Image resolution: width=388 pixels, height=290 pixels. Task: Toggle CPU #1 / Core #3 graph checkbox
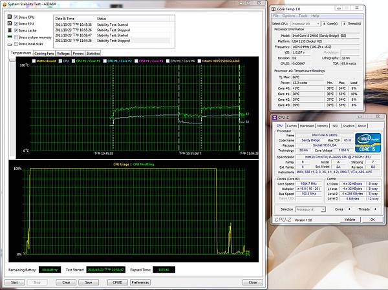click(x=136, y=61)
